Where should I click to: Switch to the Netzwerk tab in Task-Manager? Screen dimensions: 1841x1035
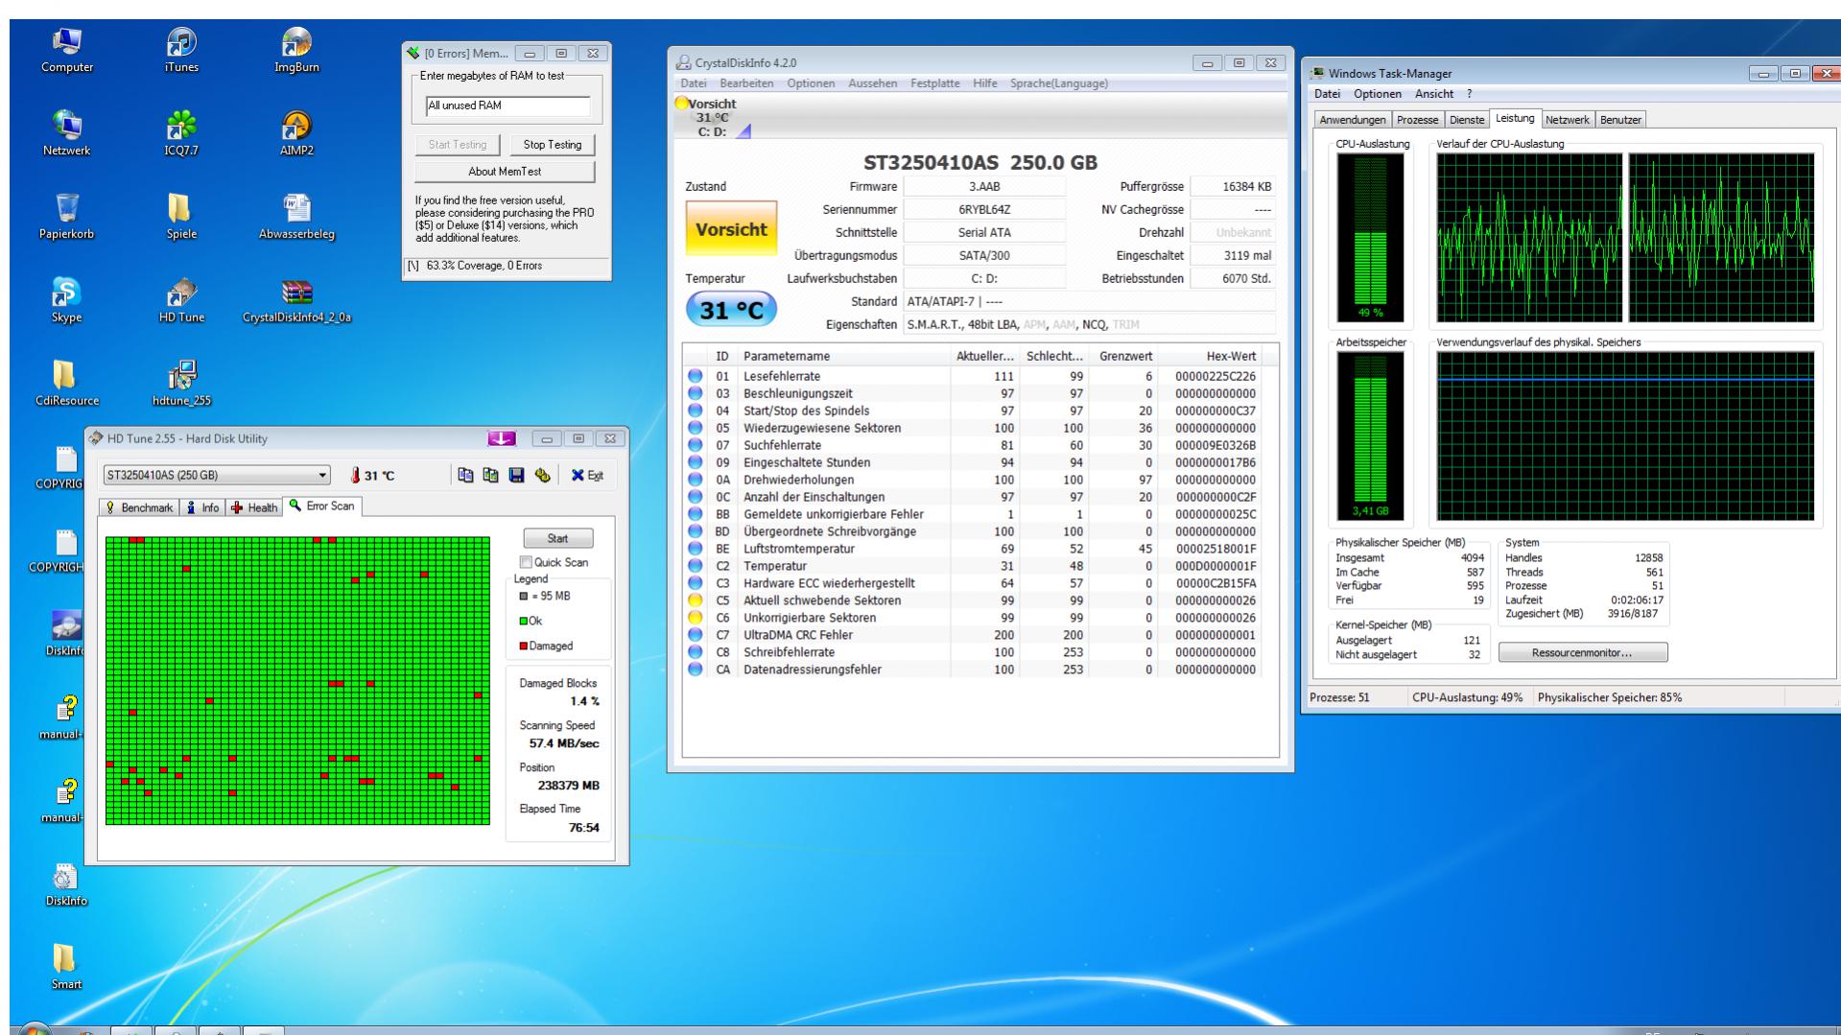[1568, 120]
